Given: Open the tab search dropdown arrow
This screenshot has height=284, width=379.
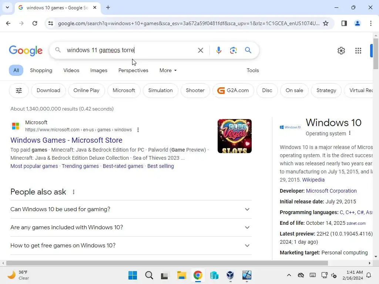Looking at the screenshot, I should [x=7, y=7].
